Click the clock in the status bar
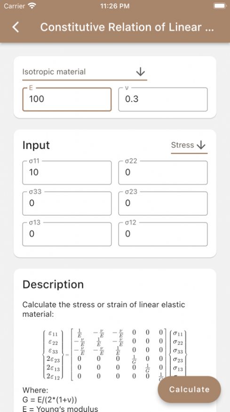This screenshot has height=412, width=230. (115, 6)
